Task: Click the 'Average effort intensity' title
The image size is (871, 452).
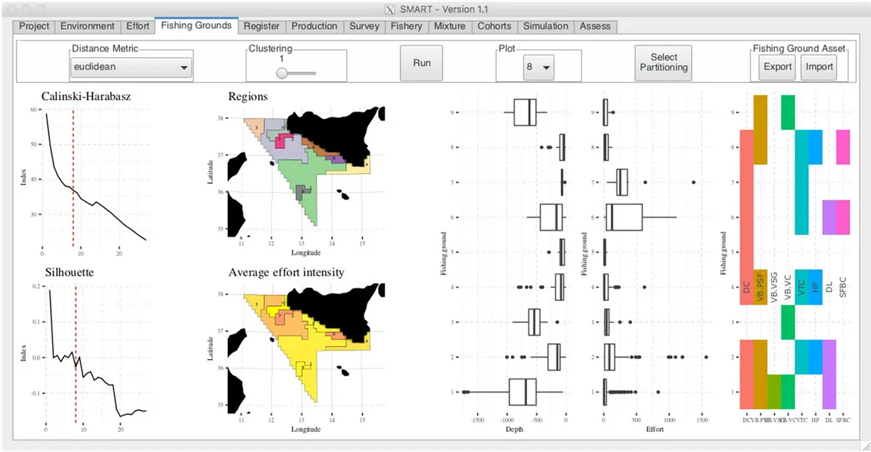Action: click(x=286, y=273)
